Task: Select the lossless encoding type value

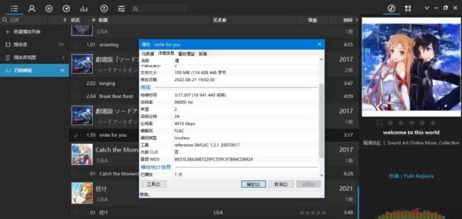Action: click(x=182, y=138)
